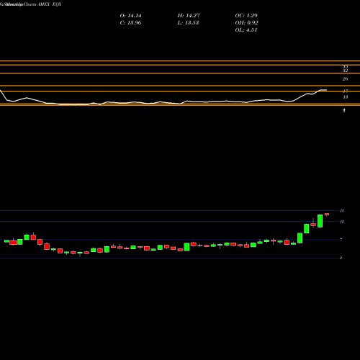The width and height of the screenshot is (360, 360).
Task: Select the close price value C: 13.96
Action: (130, 23)
